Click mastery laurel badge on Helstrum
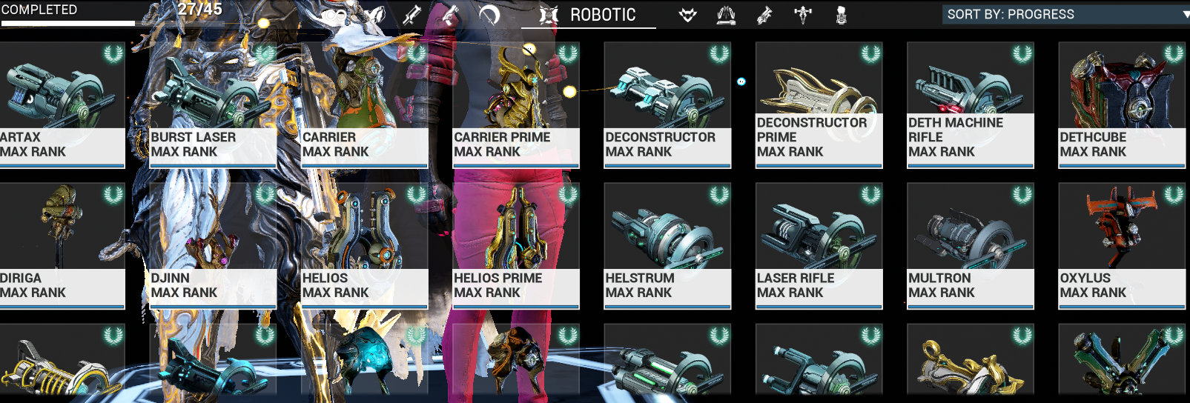 pyautogui.click(x=719, y=195)
